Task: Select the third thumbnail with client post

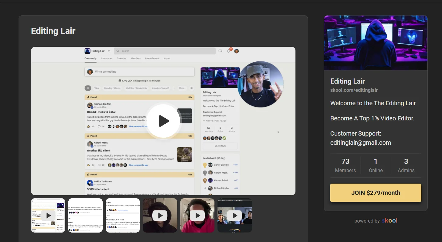Action: (123, 216)
